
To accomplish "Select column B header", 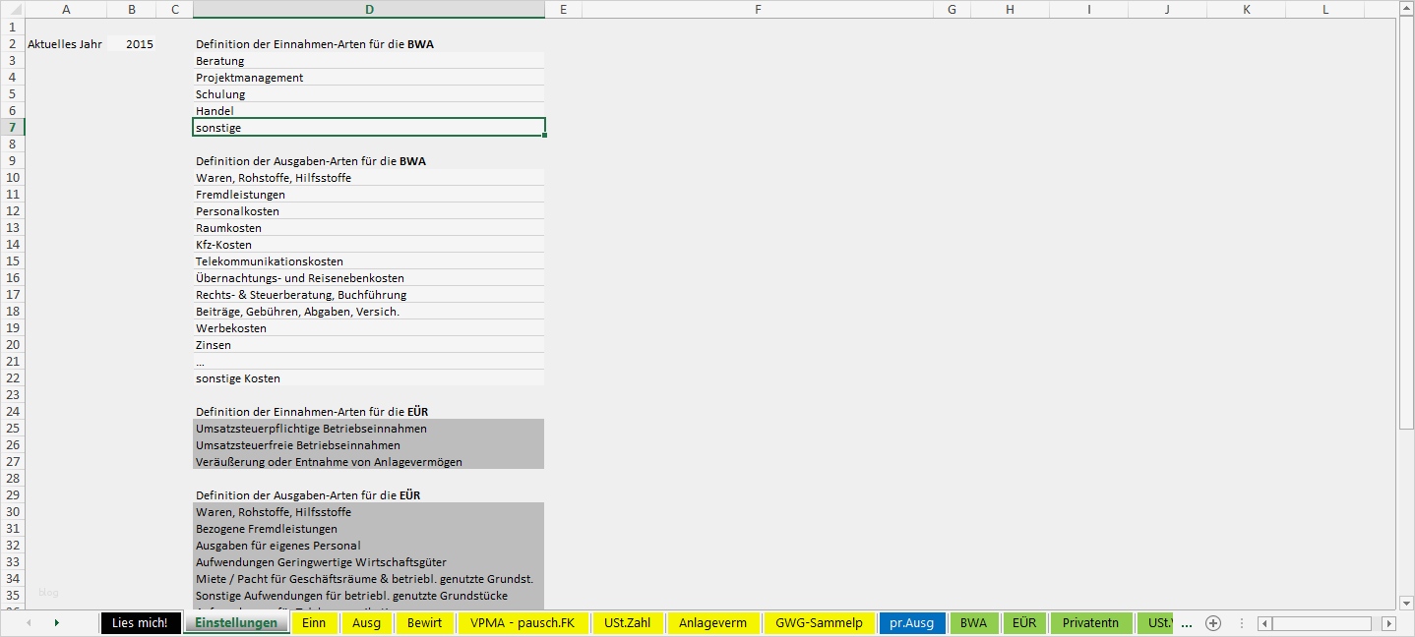I will point(132,9).
